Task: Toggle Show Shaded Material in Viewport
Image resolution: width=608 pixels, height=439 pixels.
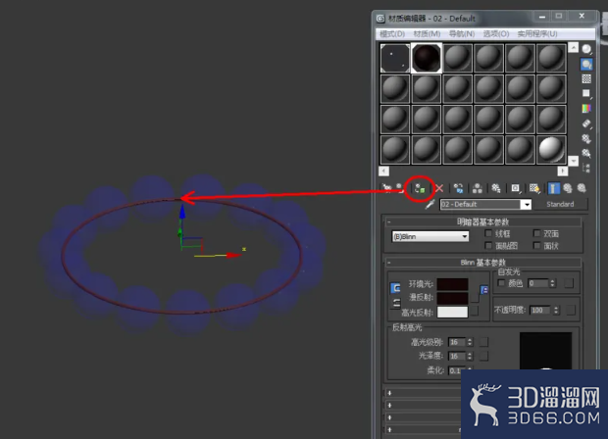Action: point(534,188)
